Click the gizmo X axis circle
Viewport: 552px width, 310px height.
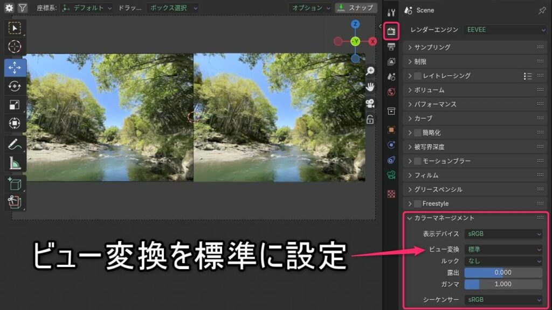tap(372, 41)
